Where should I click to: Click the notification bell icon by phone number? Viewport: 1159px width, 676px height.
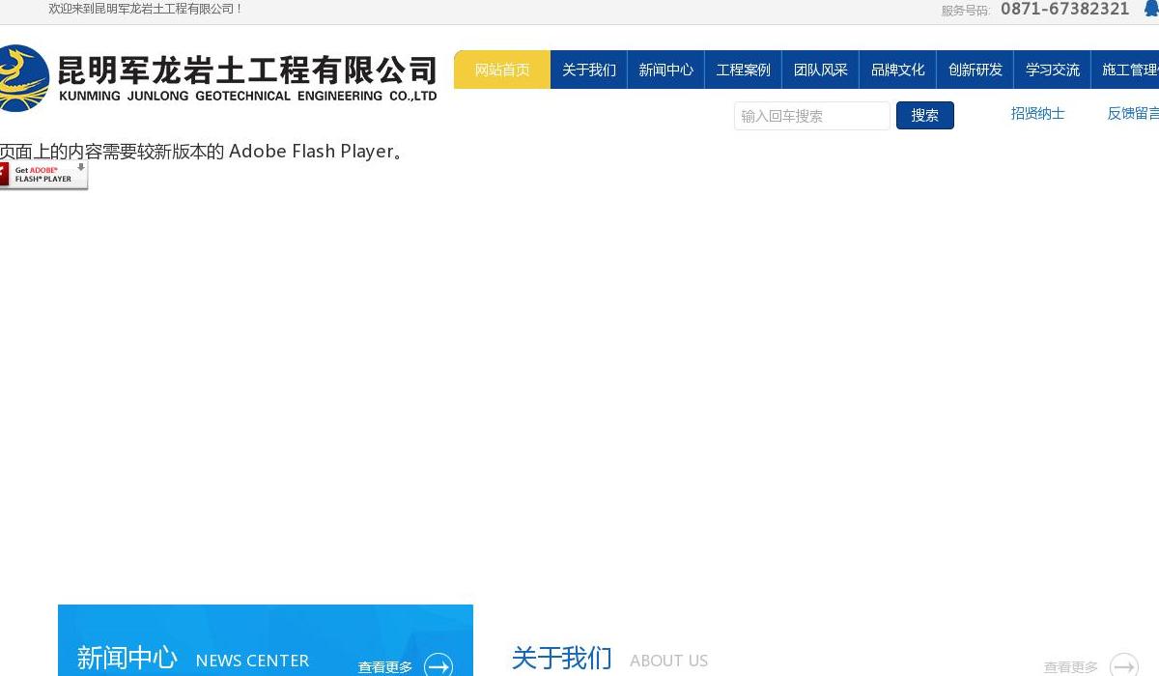(1151, 9)
